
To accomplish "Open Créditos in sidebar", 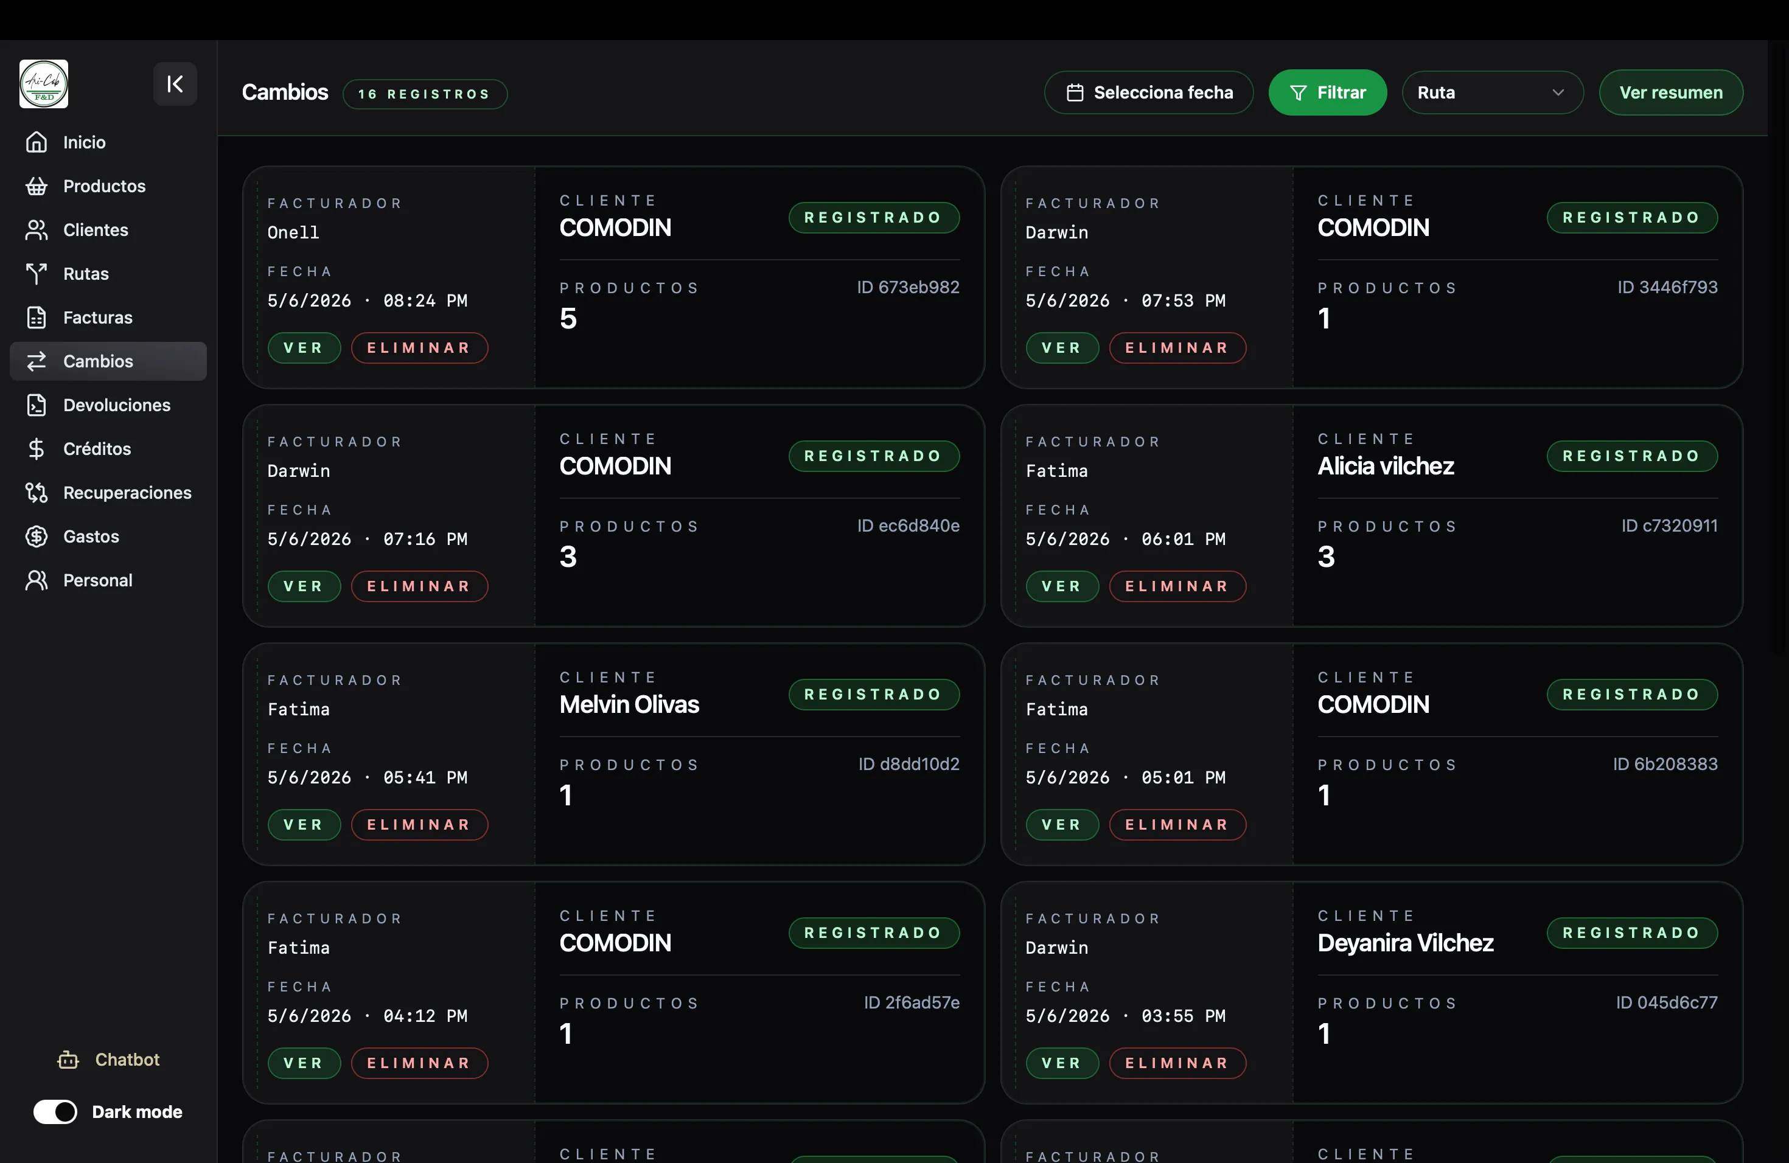I will 108,448.
